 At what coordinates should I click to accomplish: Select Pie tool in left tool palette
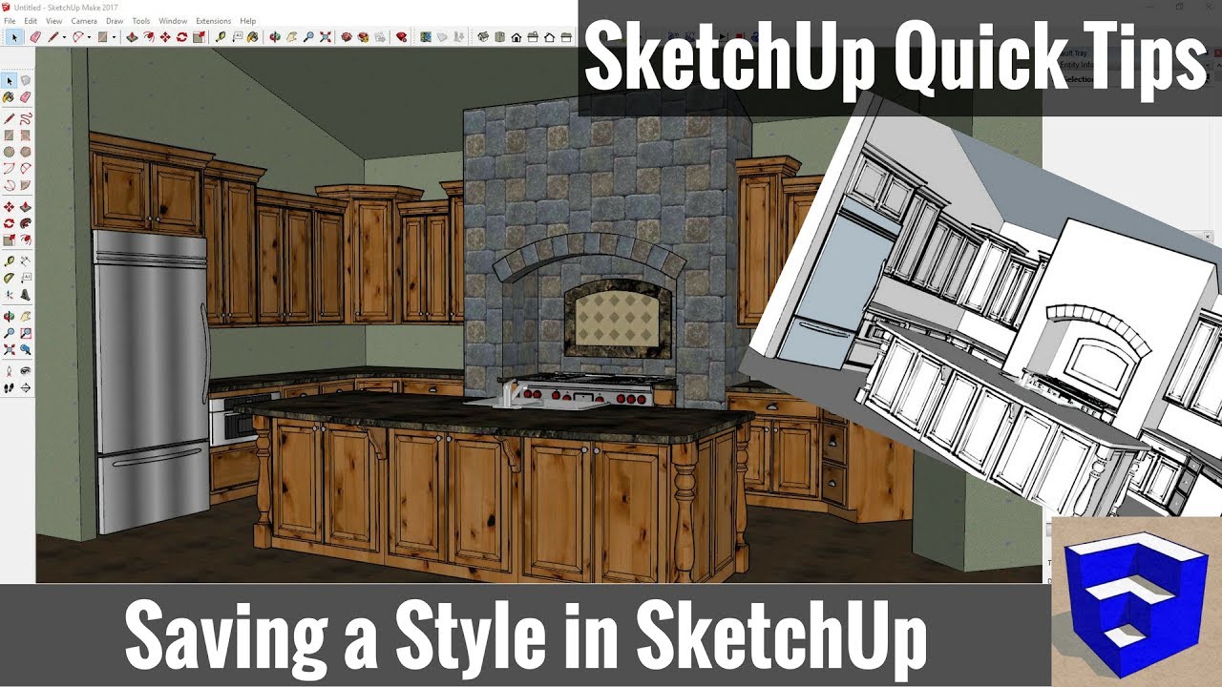coord(25,185)
